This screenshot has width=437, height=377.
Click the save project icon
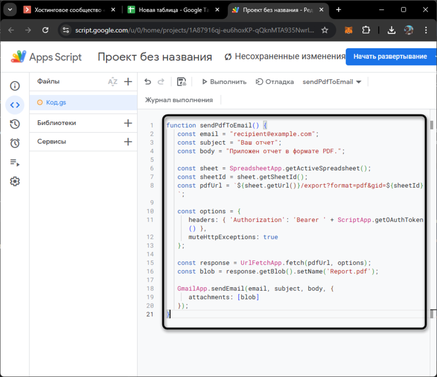[181, 81]
